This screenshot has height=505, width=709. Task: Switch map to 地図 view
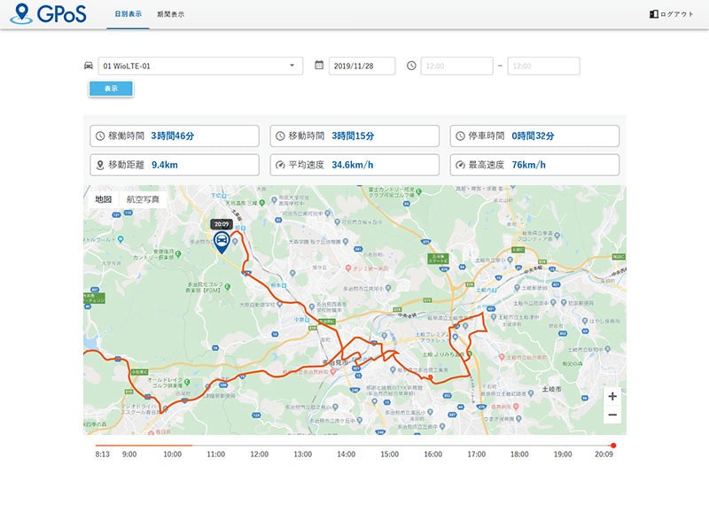pos(103,199)
